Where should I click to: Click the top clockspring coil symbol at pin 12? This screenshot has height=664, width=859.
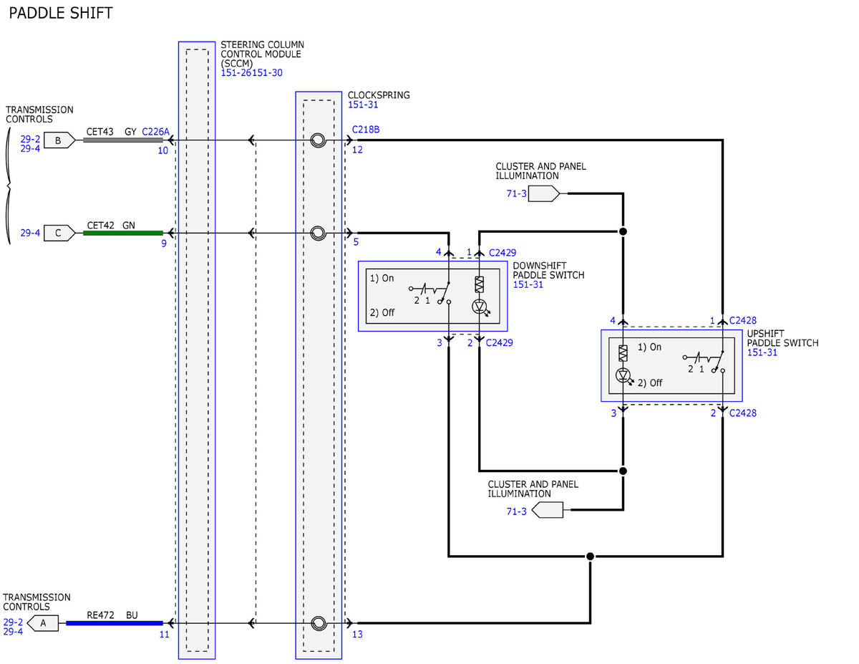[x=319, y=140]
